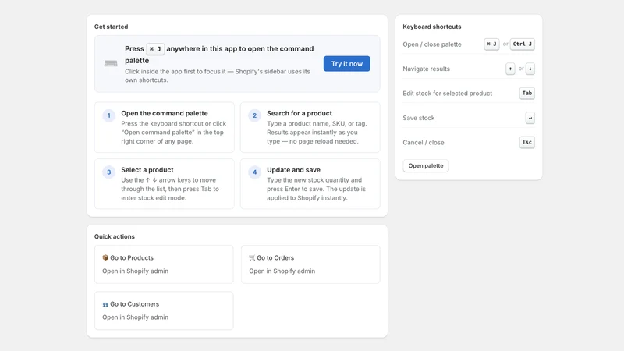The image size is (624, 351).
Task: Click the step 2 number circle
Action: tap(255, 115)
